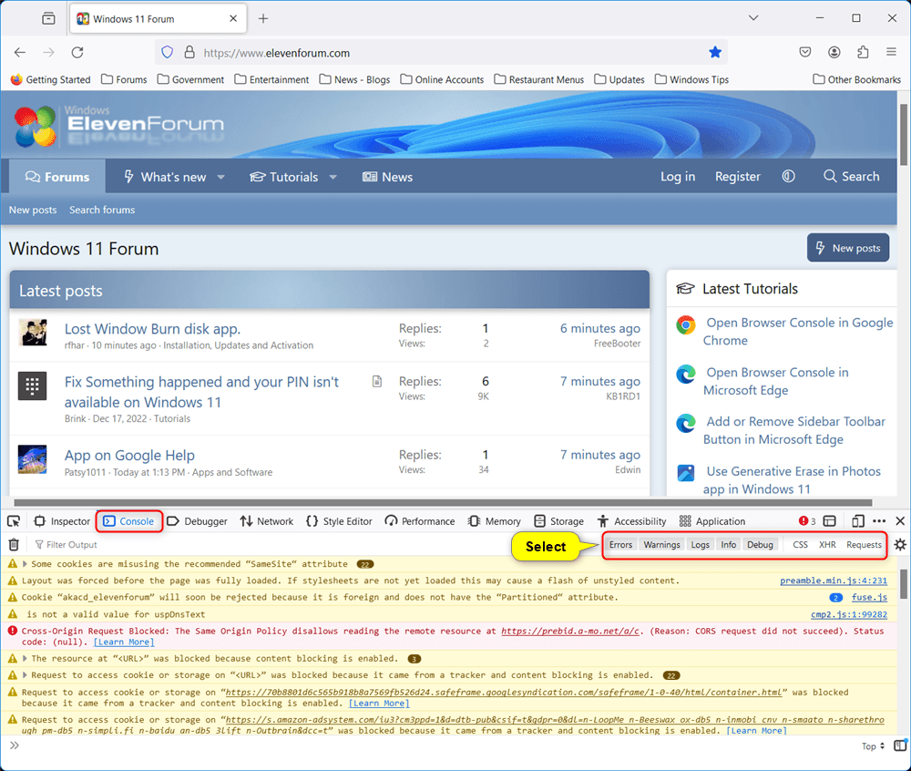Toggle the Requests filter

point(864,544)
